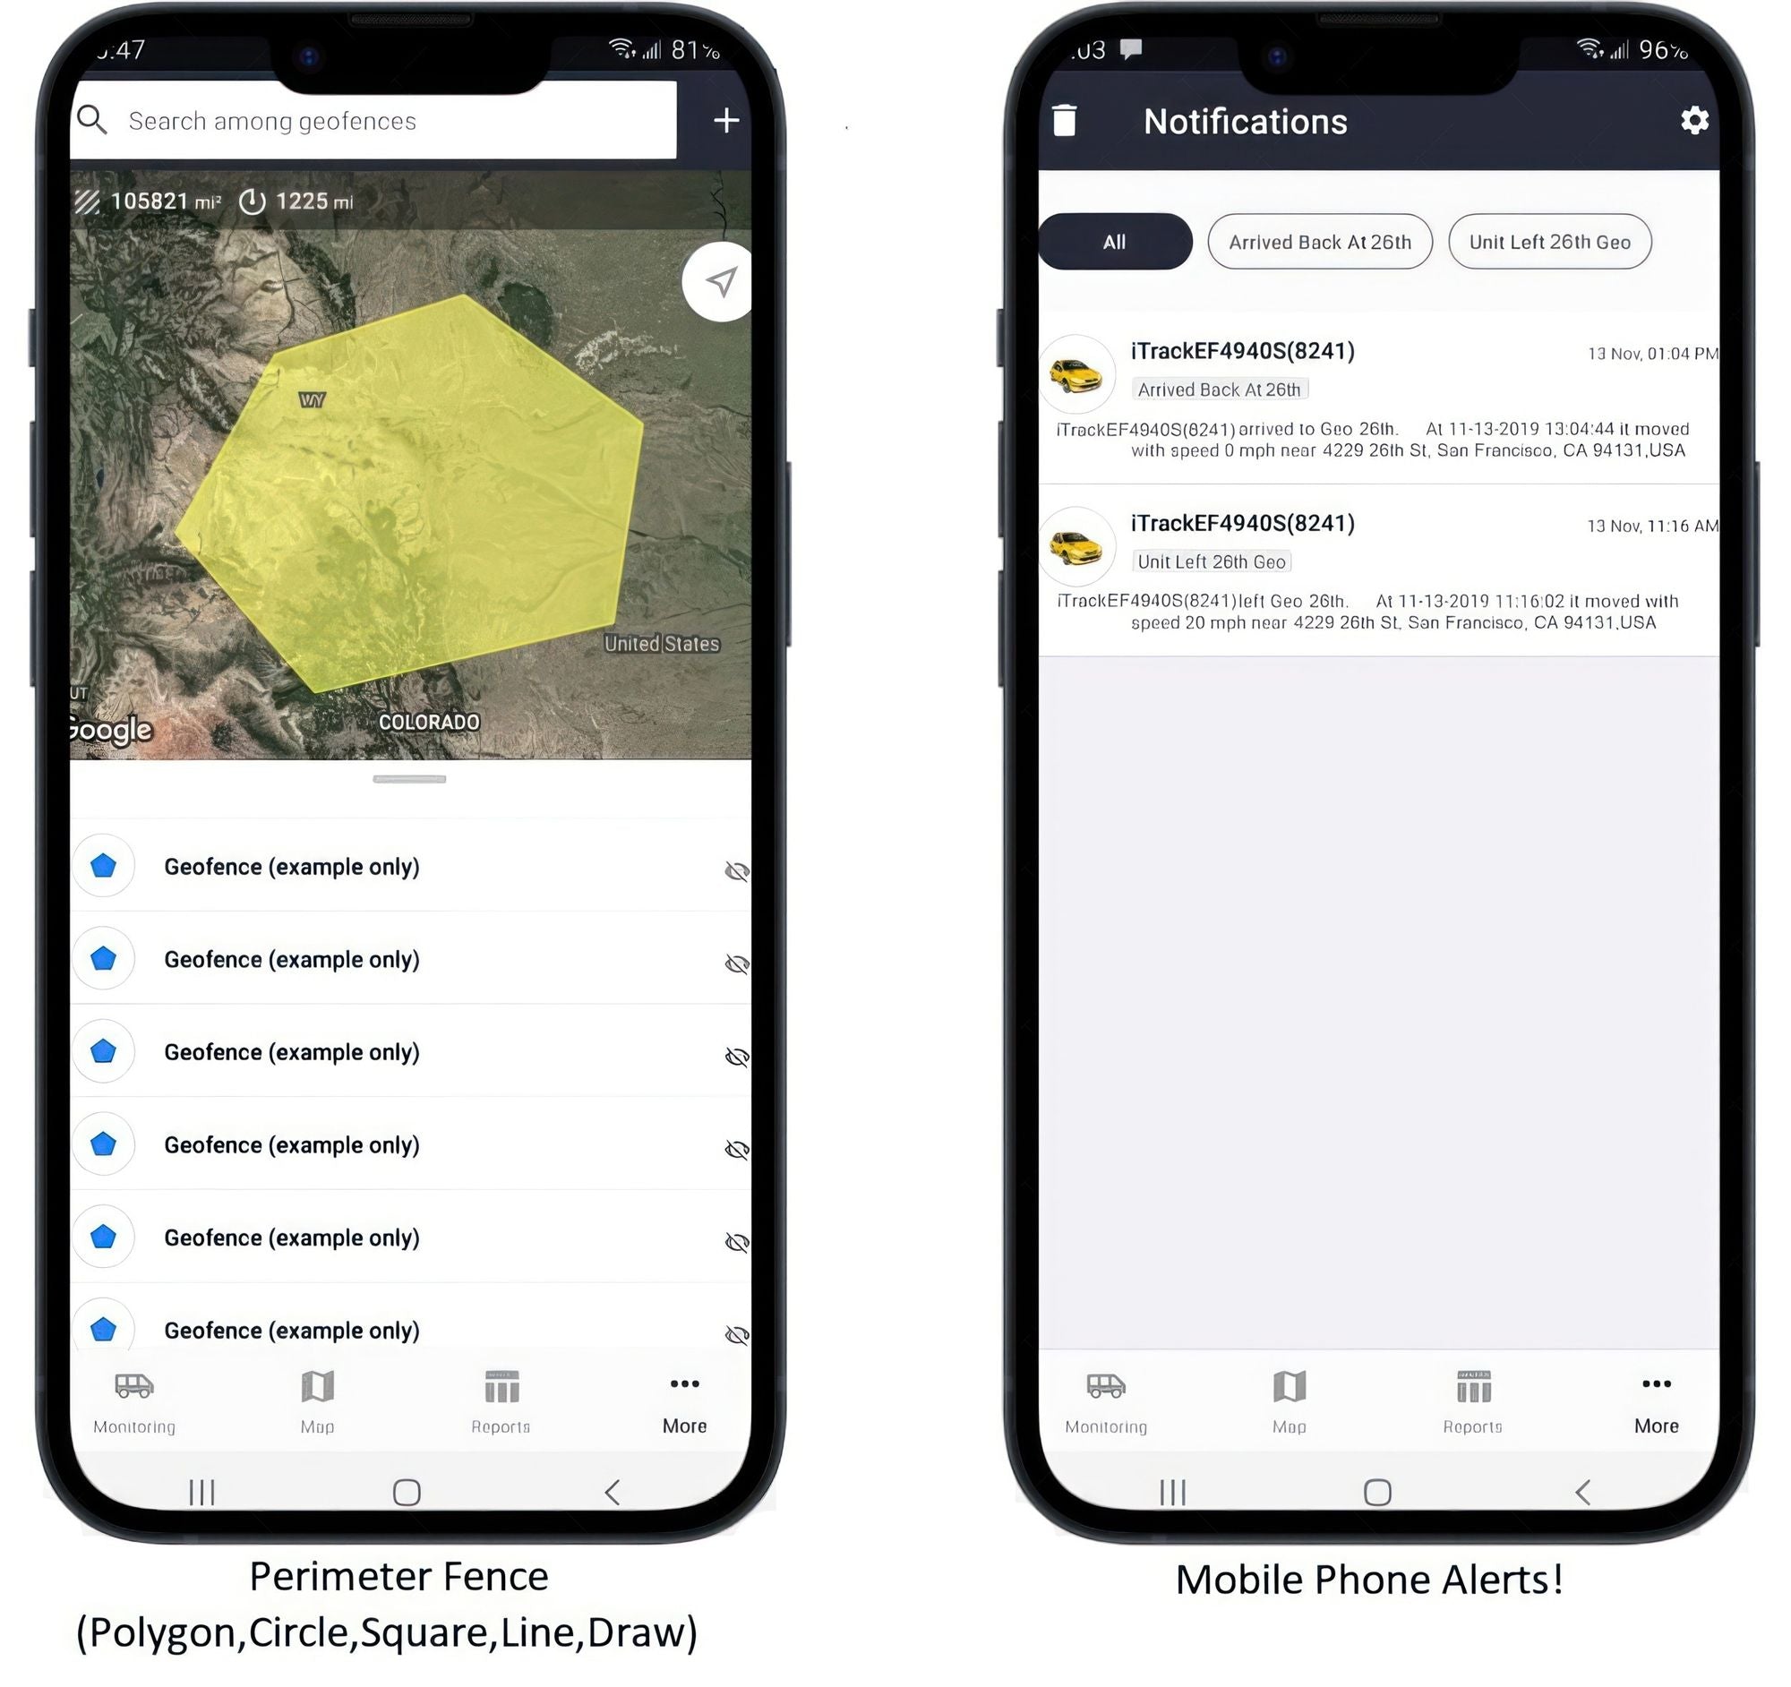Select 'Unit Left 26th Geo' filter tab

[1548, 241]
